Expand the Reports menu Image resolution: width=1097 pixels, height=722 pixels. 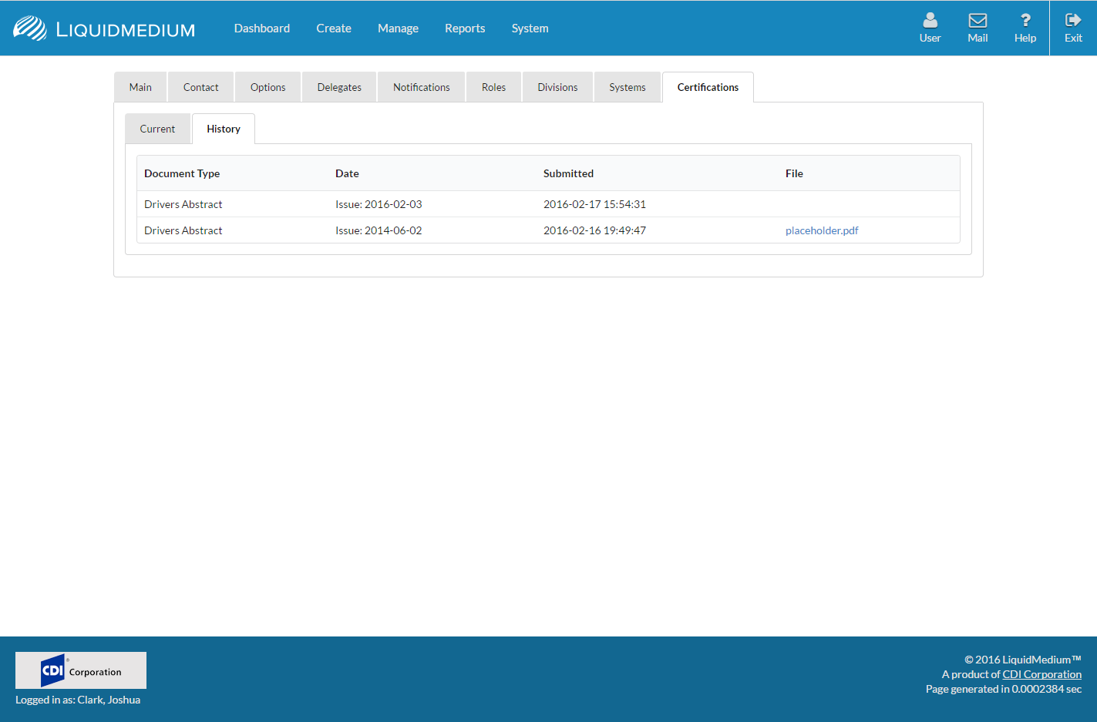[465, 29]
